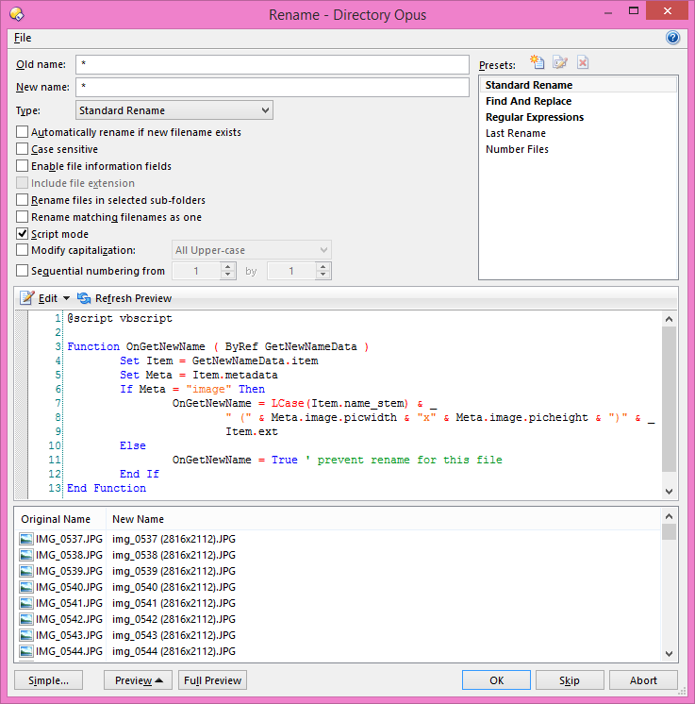695x704 pixels.
Task: Click the IMG_0537.JPG file icon
Action: pos(26,540)
